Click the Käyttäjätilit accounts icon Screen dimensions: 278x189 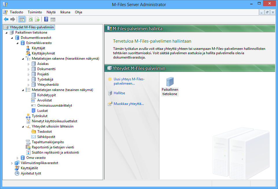(x=17, y=168)
